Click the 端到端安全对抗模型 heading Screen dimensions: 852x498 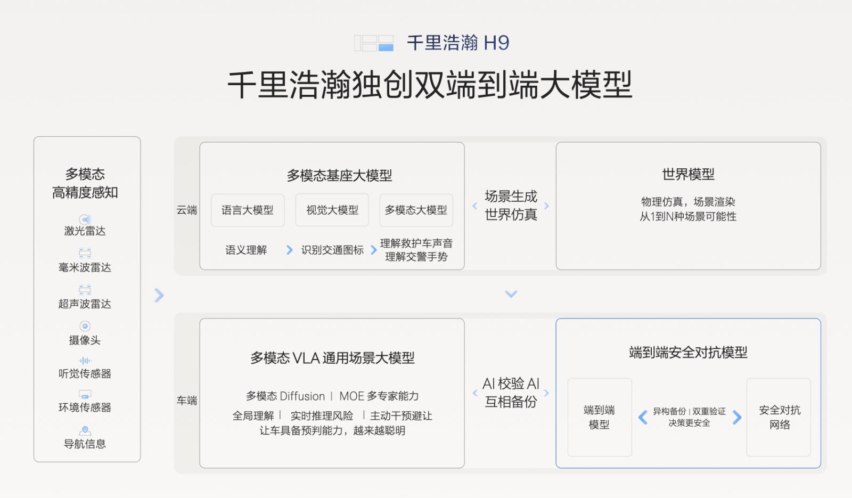(689, 353)
